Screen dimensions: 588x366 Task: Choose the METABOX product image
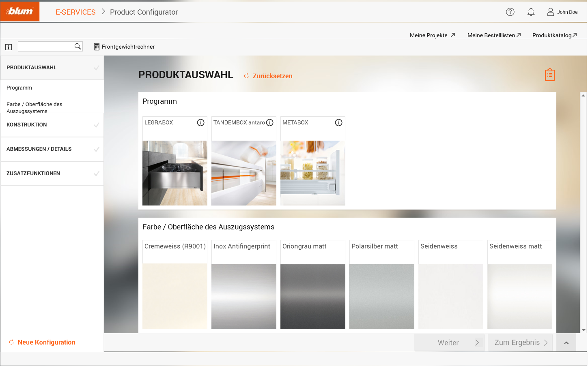(x=313, y=173)
